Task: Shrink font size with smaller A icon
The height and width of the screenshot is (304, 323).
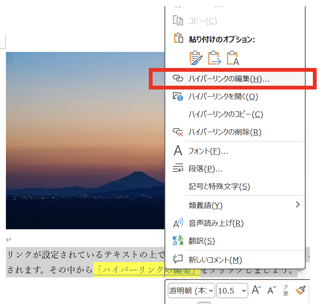Action: pos(271,290)
